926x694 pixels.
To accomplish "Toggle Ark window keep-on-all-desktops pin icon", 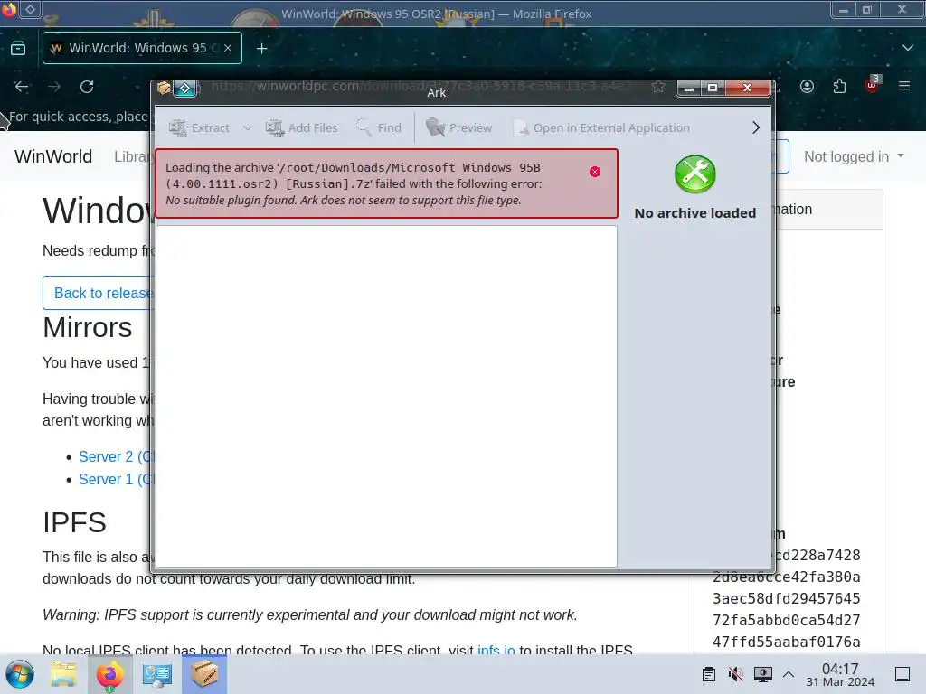I will [184, 89].
